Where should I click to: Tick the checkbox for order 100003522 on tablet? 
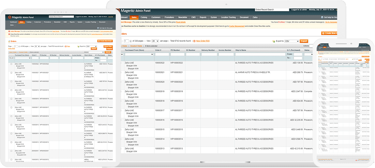(11, 64)
